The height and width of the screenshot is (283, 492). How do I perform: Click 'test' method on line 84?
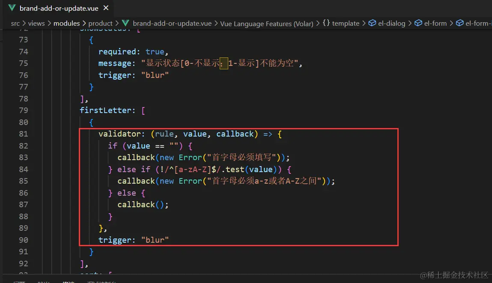click(x=235, y=170)
